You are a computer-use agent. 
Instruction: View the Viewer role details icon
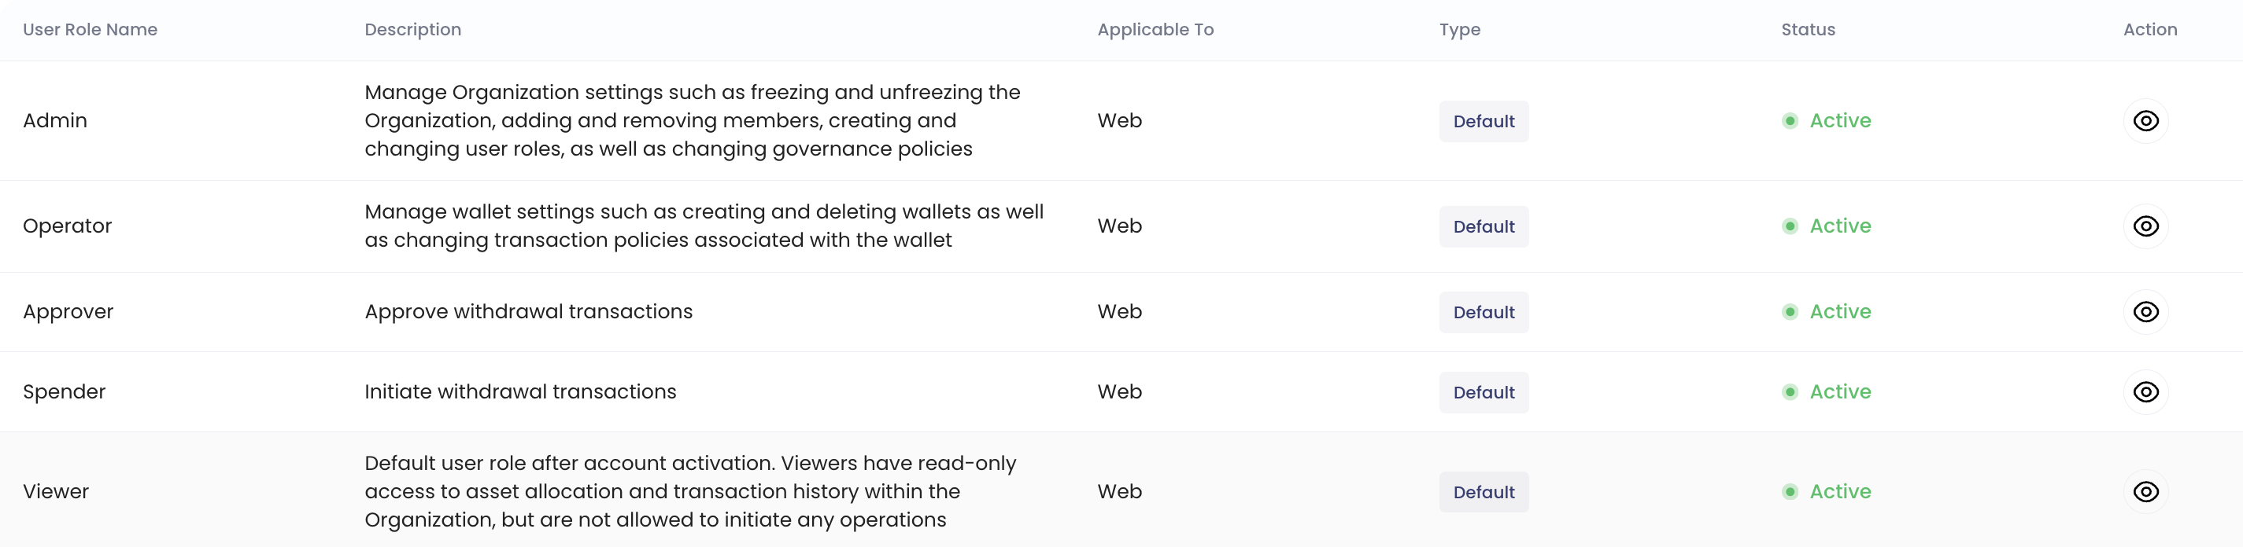pos(2145,492)
